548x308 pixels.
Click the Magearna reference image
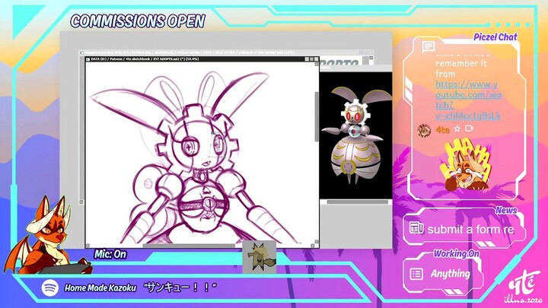coord(355,135)
